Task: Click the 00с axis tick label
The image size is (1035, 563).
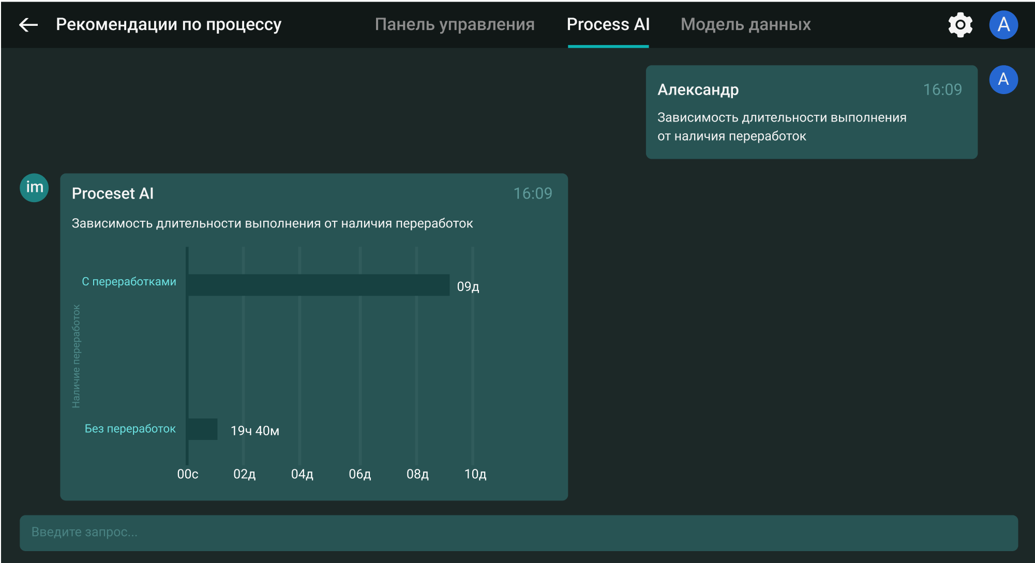Action: [188, 474]
